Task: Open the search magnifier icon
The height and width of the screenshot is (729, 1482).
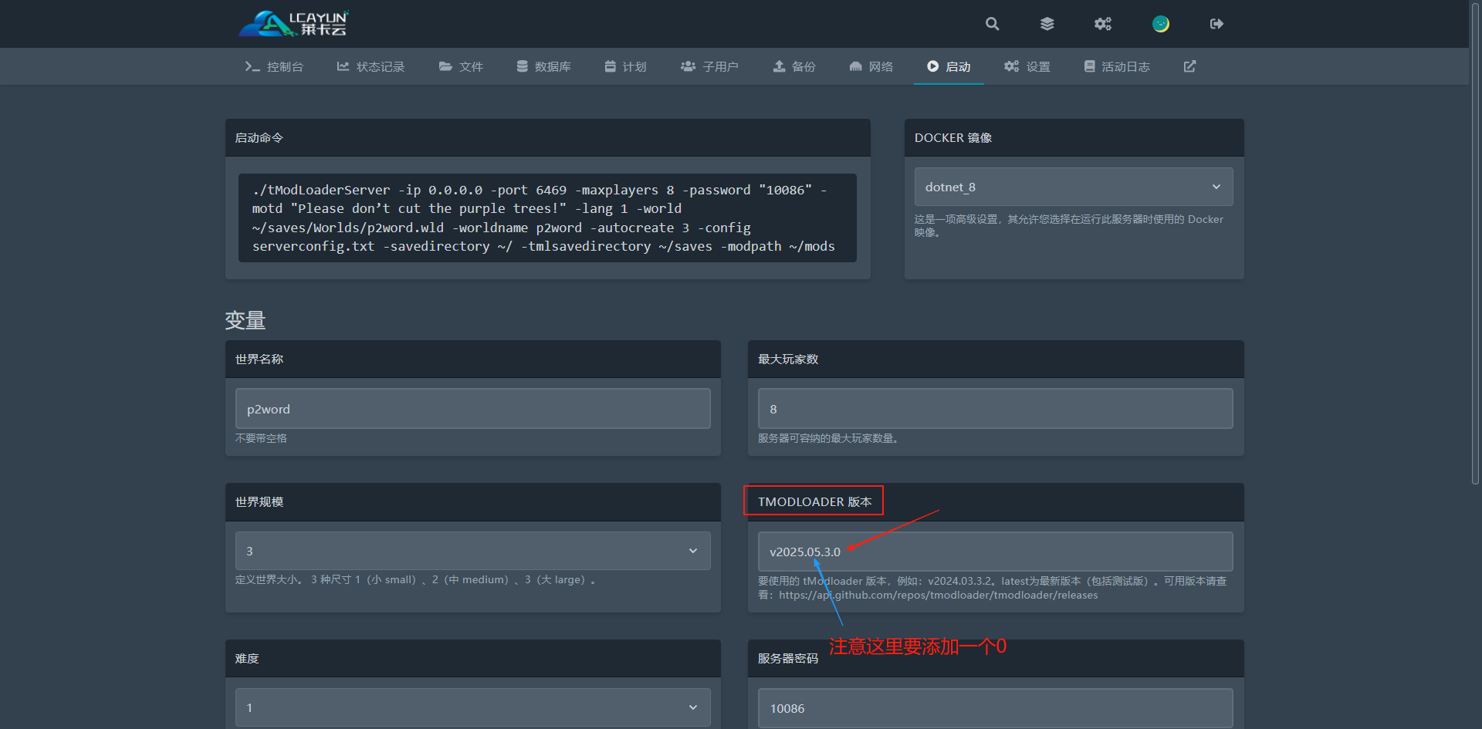Action: (x=992, y=24)
